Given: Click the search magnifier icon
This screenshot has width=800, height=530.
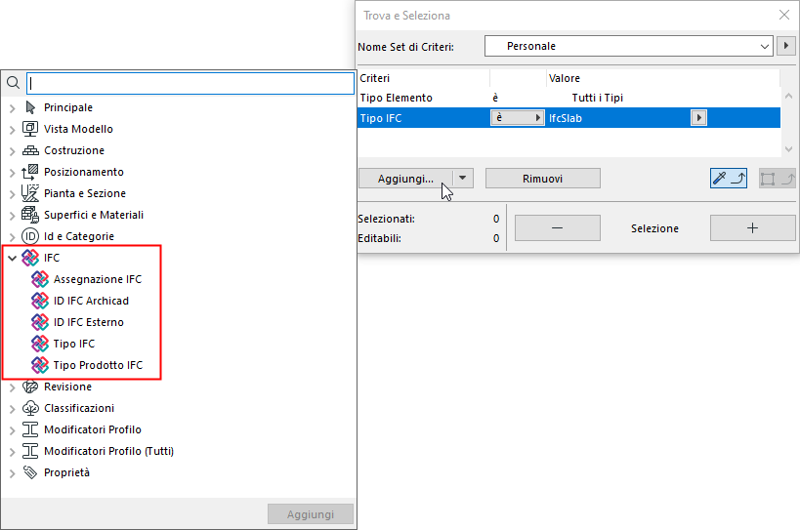Looking at the screenshot, I should click(14, 83).
